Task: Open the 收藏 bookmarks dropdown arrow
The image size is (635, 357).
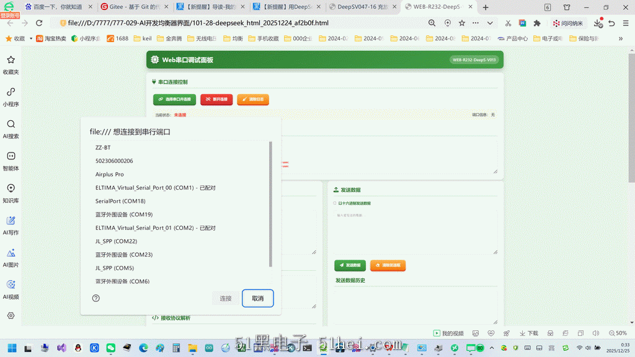Action: (31, 38)
